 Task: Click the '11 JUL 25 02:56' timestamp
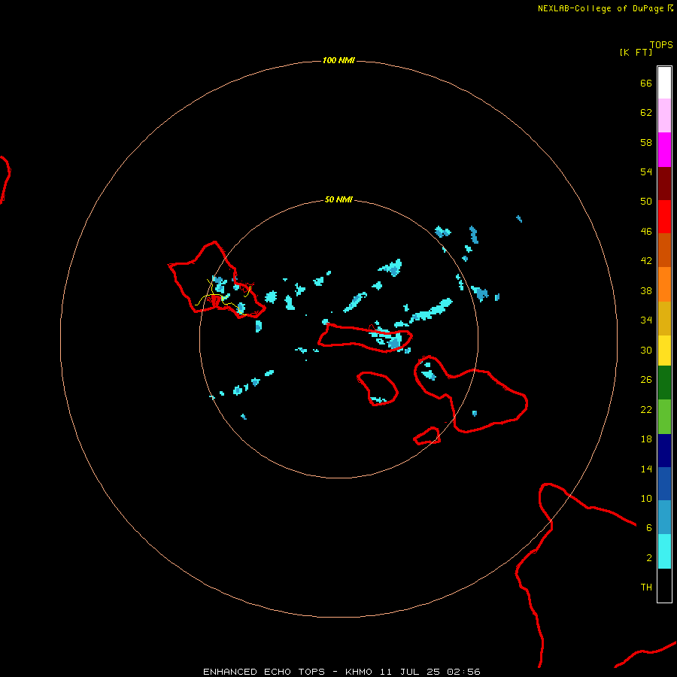430,672
